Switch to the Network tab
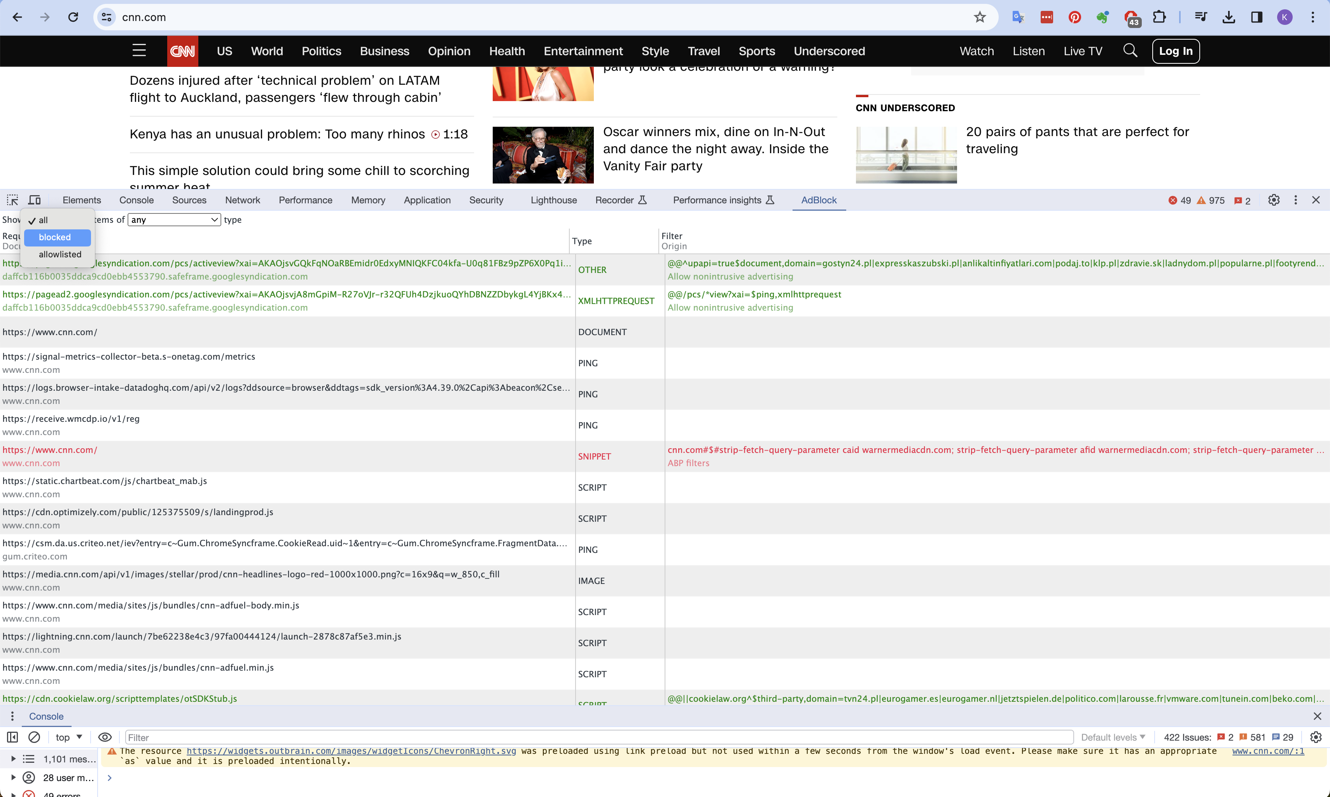The width and height of the screenshot is (1330, 797). point(243,200)
